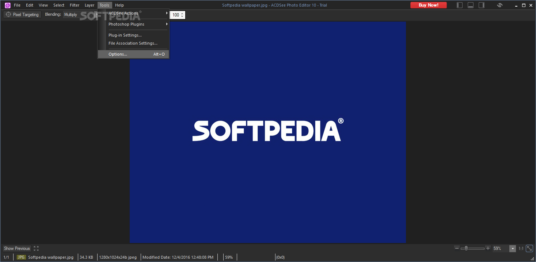This screenshot has width=536, height=262.
Task: Open the View menu
Action: coord(43,5)
